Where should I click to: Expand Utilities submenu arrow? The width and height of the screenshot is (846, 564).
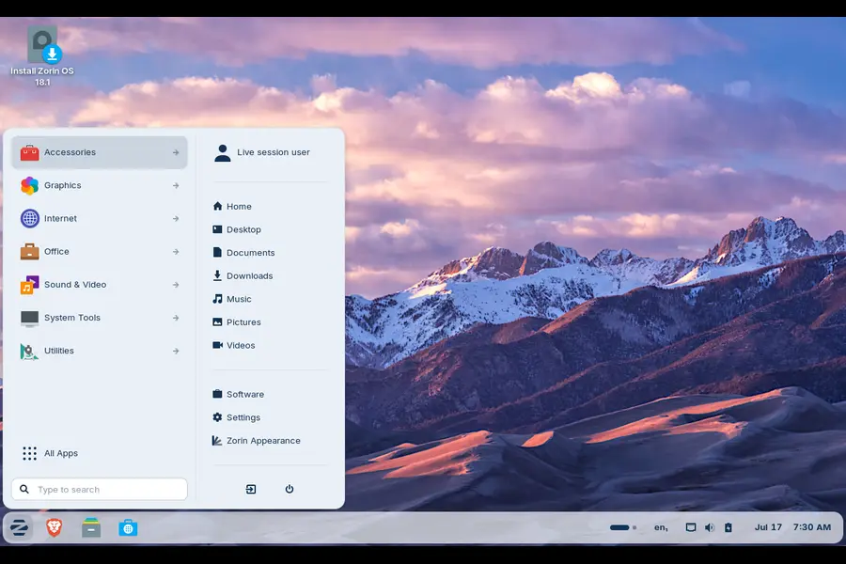(176, 351)
